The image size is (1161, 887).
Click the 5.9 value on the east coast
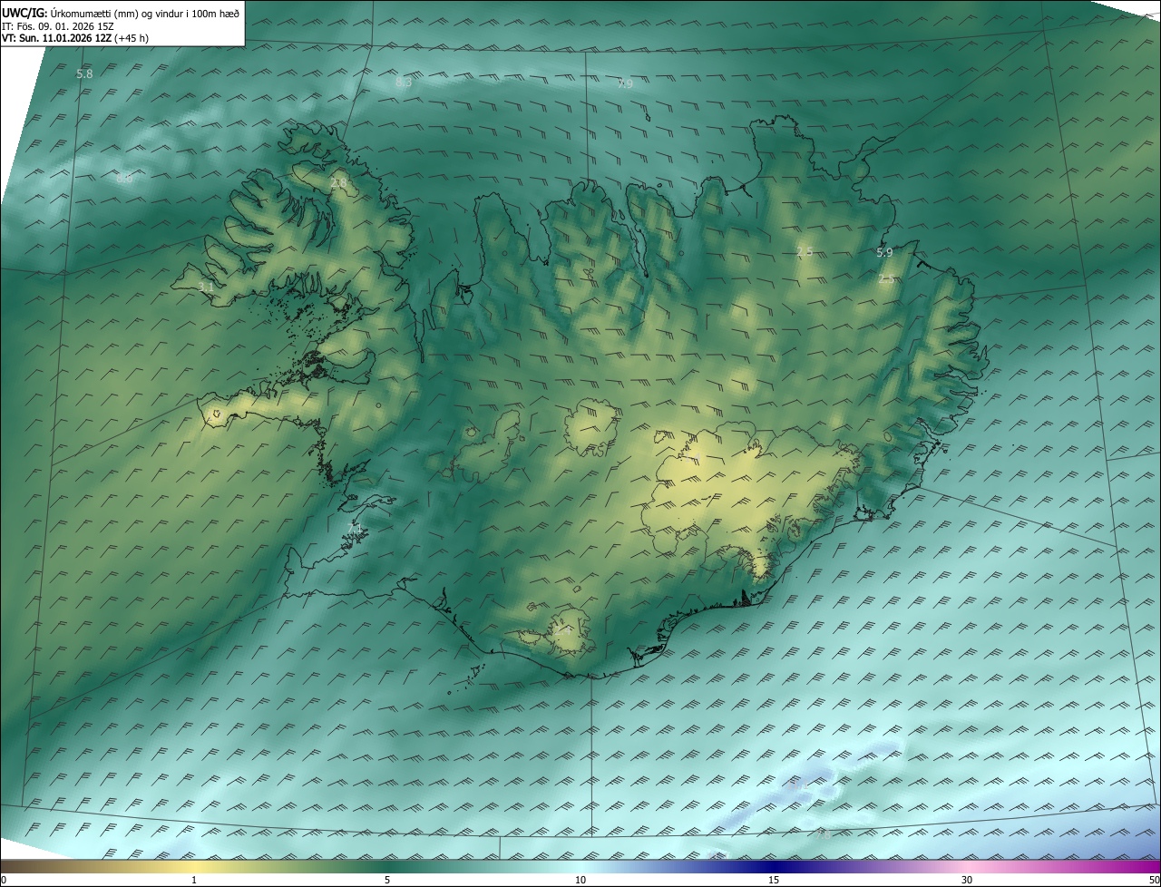[884, 252]
